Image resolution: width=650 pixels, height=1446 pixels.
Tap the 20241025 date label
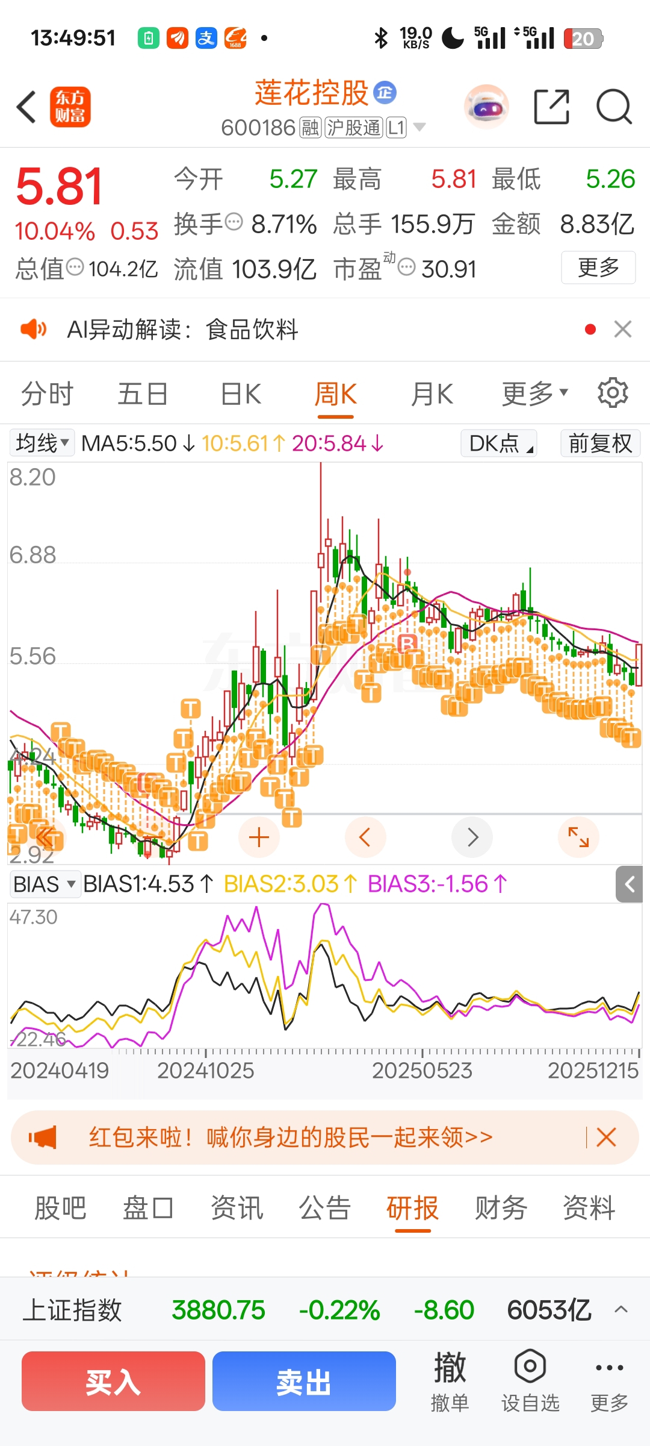pos(206,1071)
